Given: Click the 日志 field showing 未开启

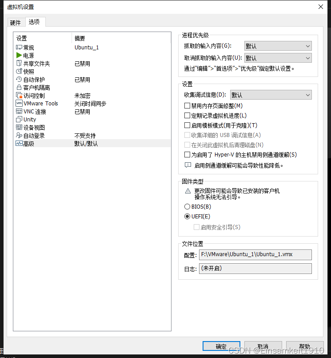Looking at the screenshot, I should [255, 269].
